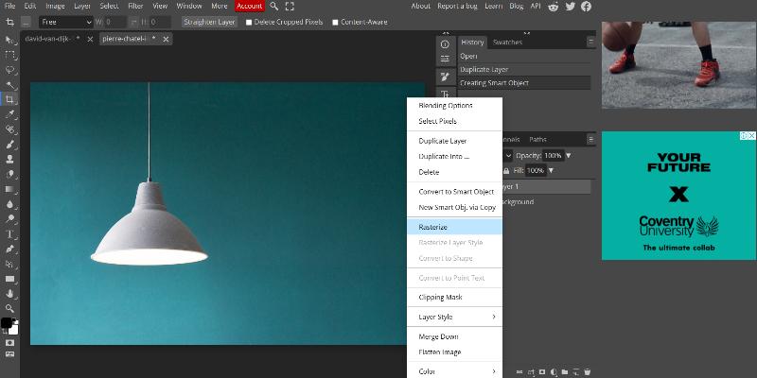Click the white background color swatch
Image resolution: width=757 pixels, height=378 pixels.
coord(13,330)
